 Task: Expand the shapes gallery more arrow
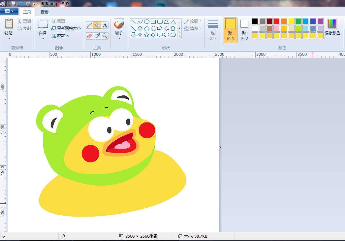tap(179, 35)
